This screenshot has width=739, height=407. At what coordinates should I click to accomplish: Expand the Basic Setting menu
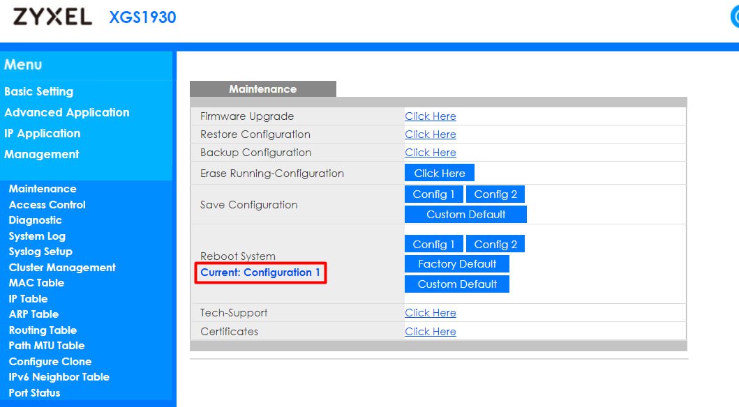[38, 91]
